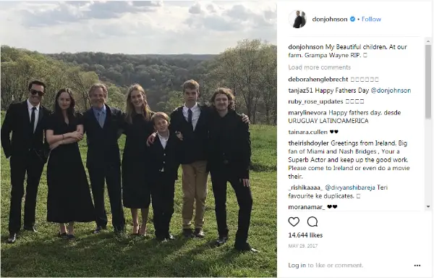This screenshot has height=278, width=434.
Task: Click the comments scrollbar up arrow
Action: [428, 41]
